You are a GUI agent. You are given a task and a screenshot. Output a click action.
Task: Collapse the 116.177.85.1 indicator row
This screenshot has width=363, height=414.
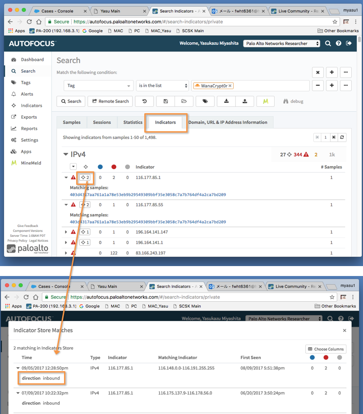click(66, 177)
